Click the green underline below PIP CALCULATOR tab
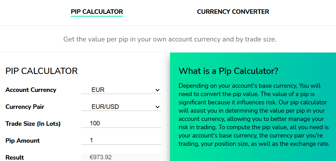 pos(97,16)
